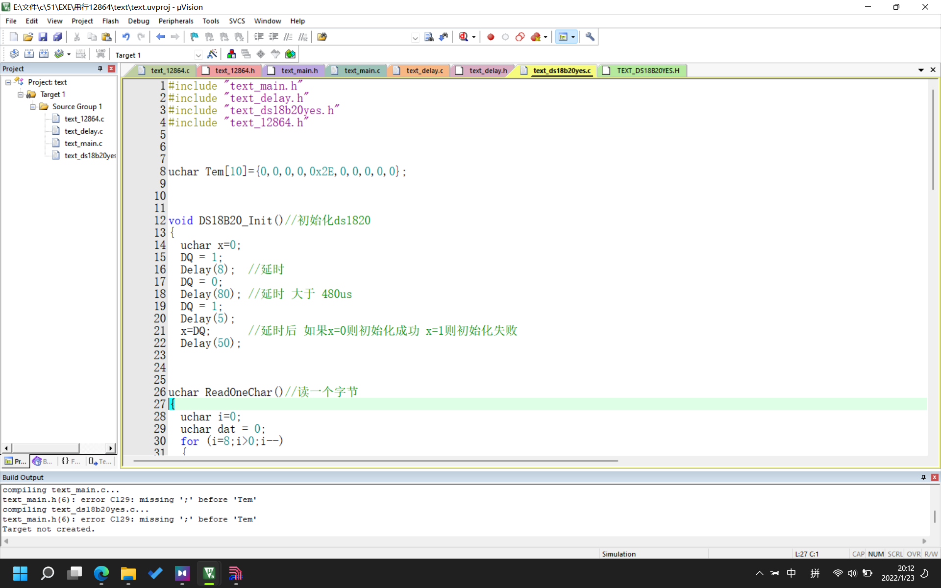Open Configuration with the wrench icon
The image size is (941, 588).
(x=590, y=37)
